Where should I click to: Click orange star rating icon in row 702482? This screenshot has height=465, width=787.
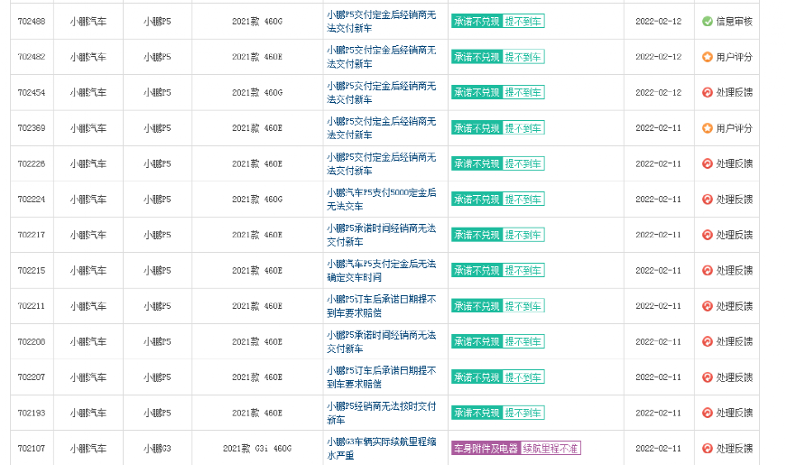(708, 57)
